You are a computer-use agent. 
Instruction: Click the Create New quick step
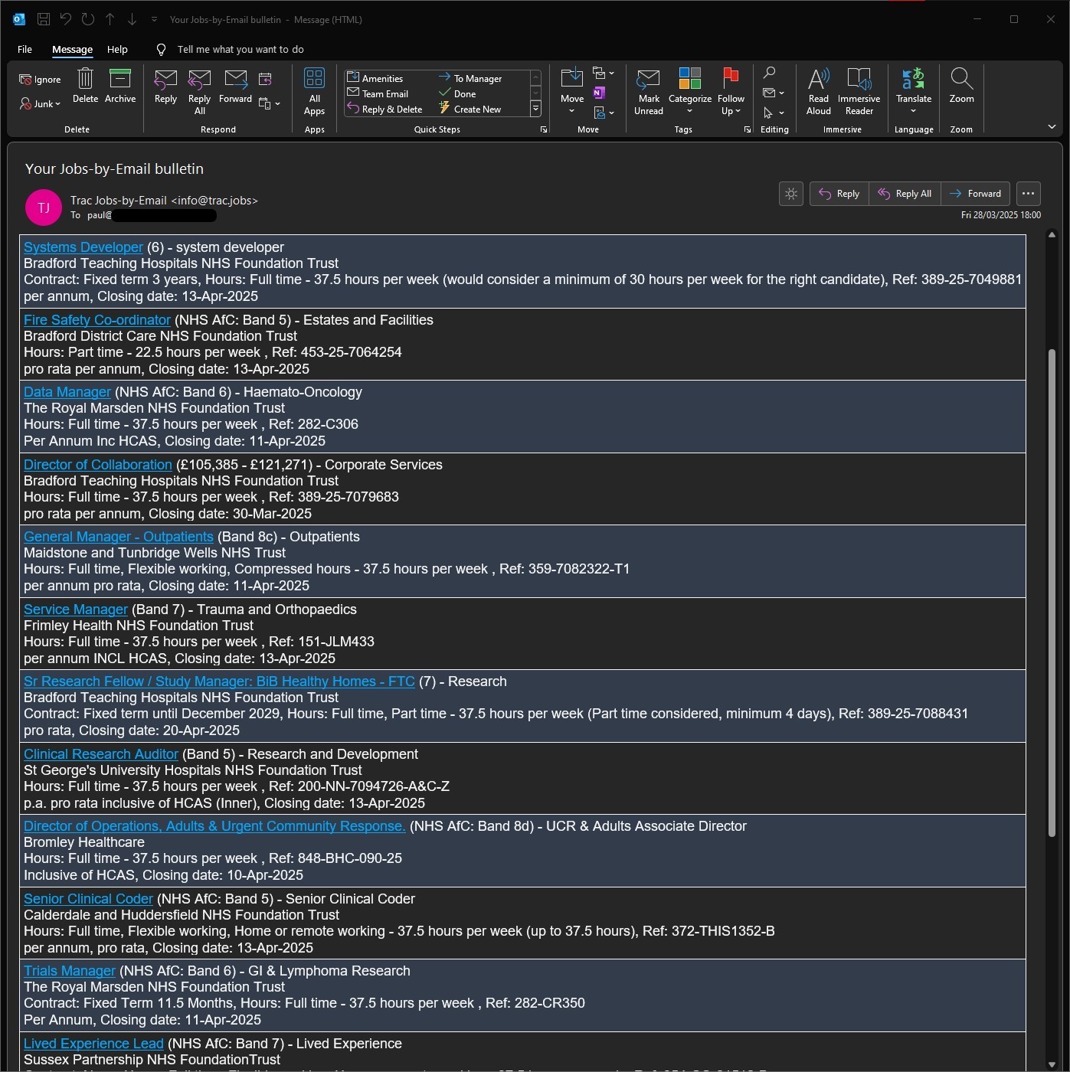(x=470, y=109)
